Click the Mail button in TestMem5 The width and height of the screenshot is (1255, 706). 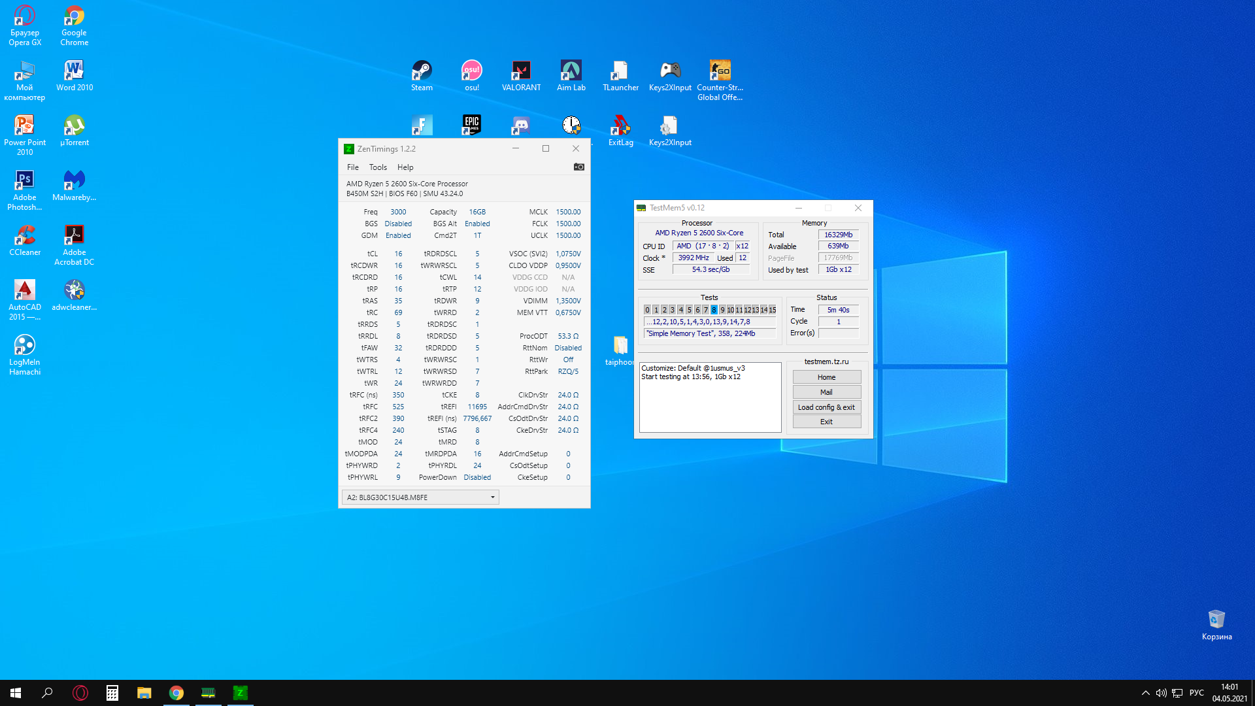826,392
